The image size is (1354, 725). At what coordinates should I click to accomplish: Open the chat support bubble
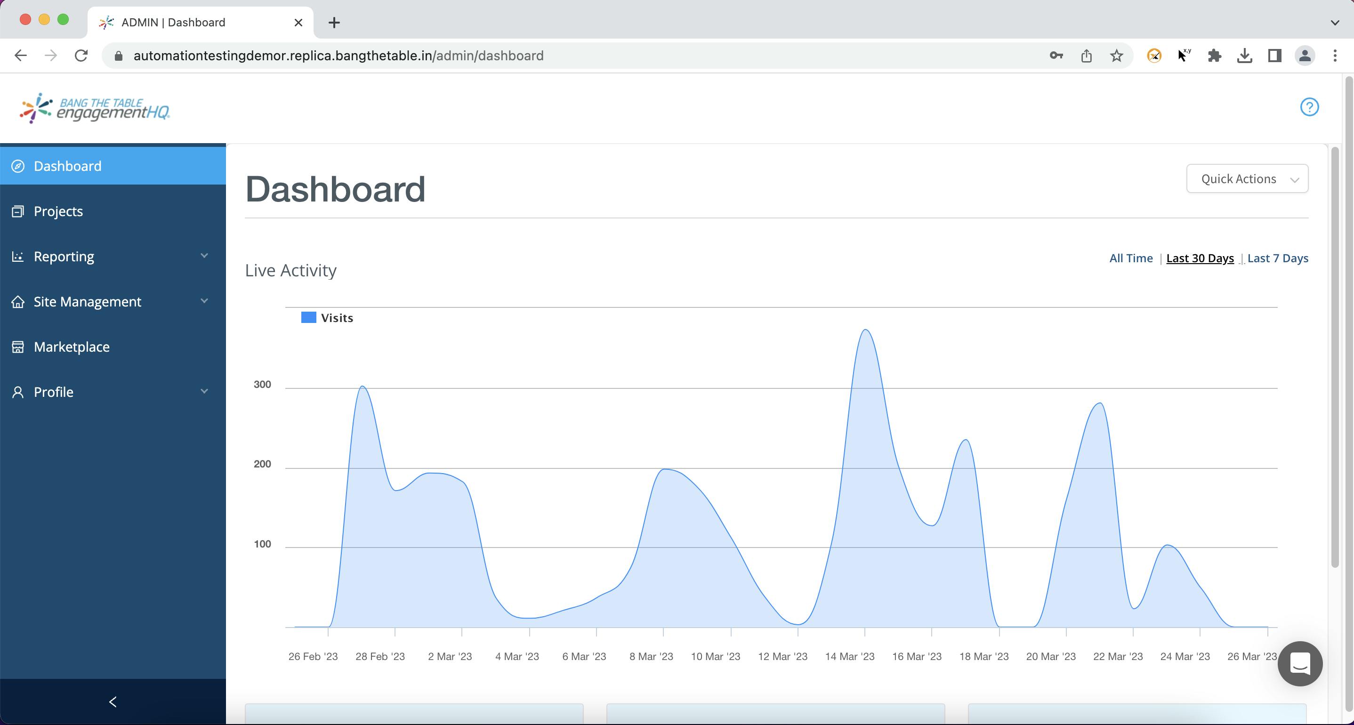click(1300, 663)
